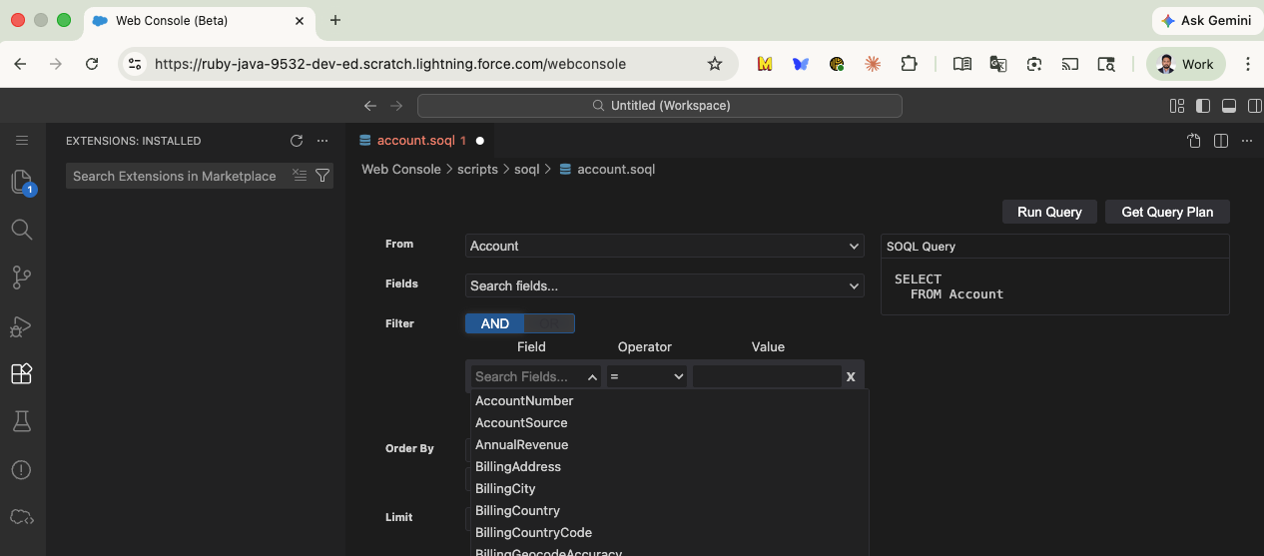
Task: Click account.soql breadcrumb file
Action: 607,169
